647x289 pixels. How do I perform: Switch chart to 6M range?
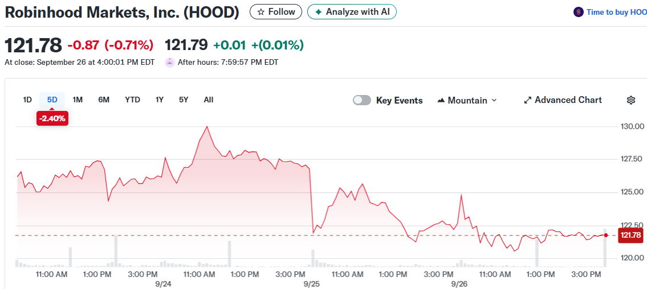(104, 100)
